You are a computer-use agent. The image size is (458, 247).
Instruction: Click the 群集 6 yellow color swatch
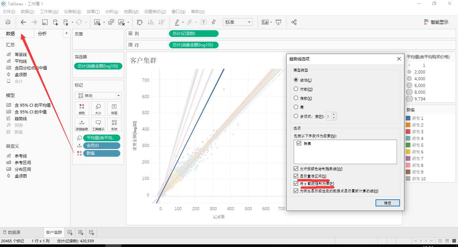click(x=408, y=152)
